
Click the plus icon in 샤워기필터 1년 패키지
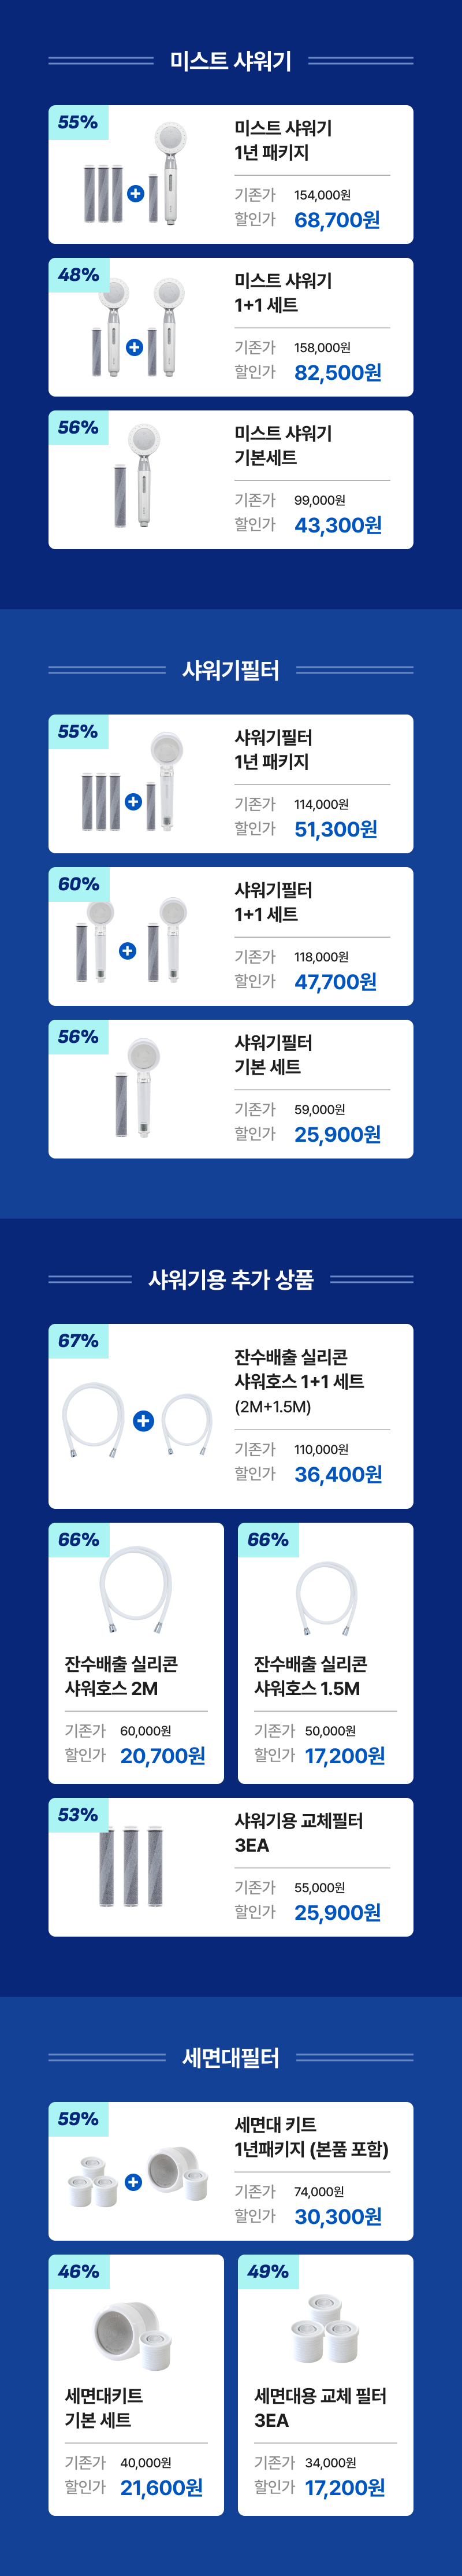(x=133, y=801)
